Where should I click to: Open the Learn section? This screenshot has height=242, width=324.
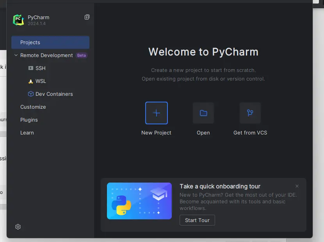(x=27, y=133)
